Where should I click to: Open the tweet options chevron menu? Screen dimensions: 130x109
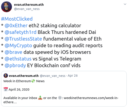click(125, 4)
